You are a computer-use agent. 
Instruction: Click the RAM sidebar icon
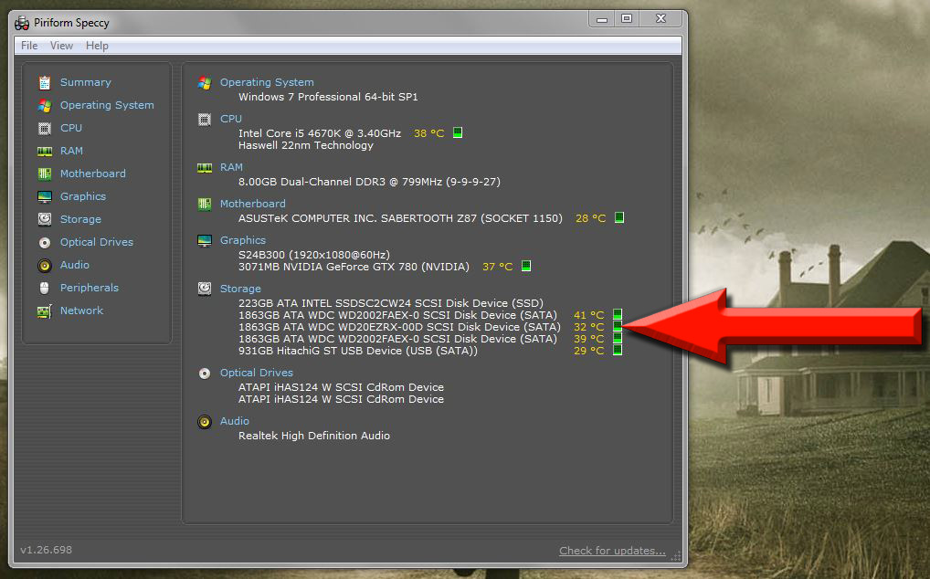pyautogui.click(x=45, y=151)
